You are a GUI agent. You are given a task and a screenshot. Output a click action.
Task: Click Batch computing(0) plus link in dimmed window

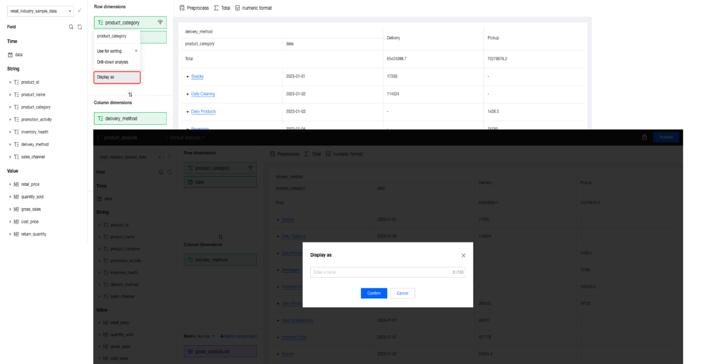tap(239, 336)
